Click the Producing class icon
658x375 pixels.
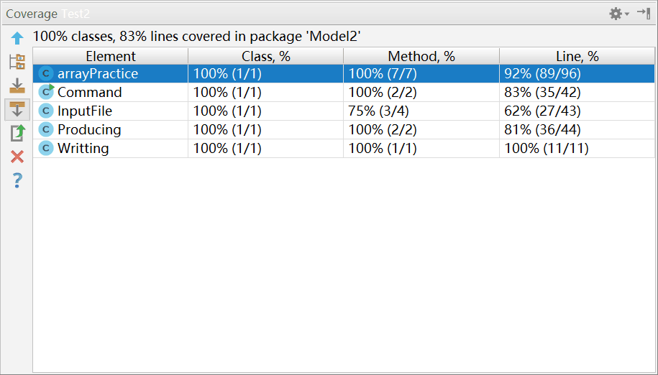point(46,129)
